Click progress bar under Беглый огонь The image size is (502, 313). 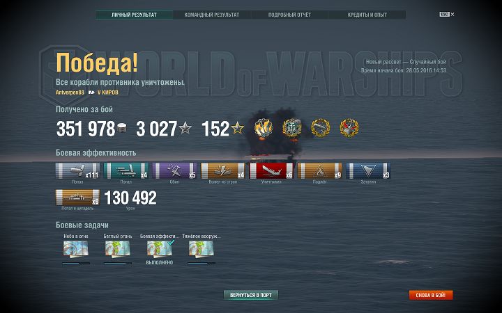pyautogui.click(x=118, y=263)
